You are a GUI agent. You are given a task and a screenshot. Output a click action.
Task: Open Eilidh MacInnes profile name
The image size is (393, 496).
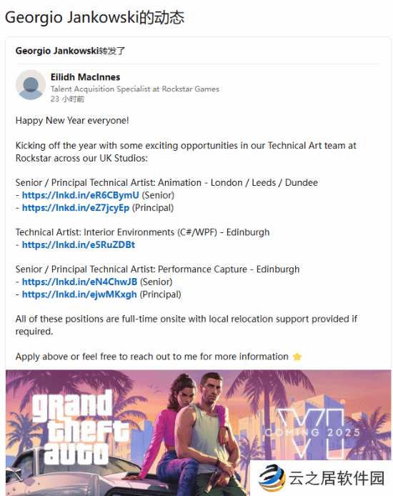(x=85, y=77)
